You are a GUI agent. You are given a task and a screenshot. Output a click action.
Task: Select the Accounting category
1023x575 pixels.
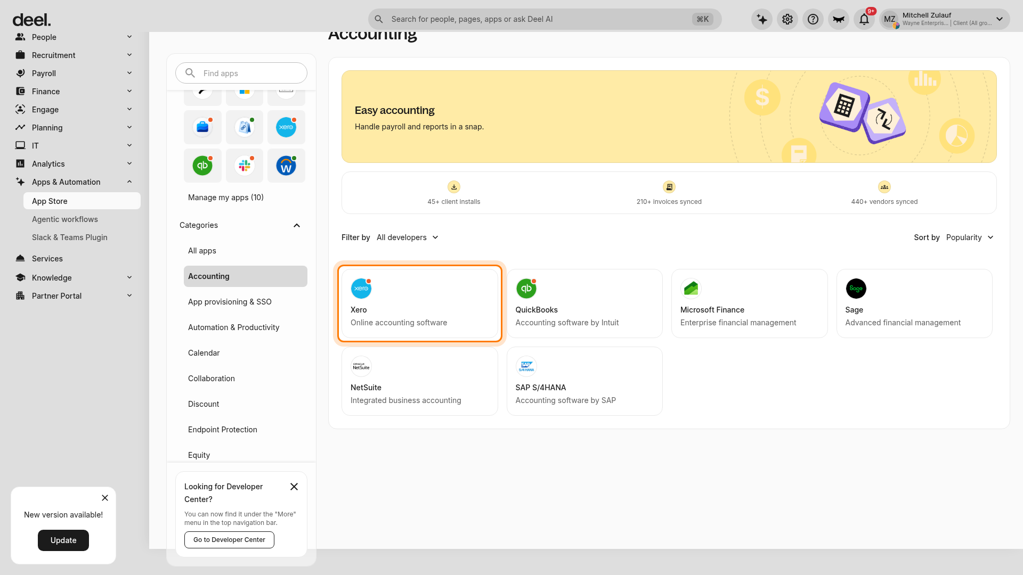tap(246, 276)
